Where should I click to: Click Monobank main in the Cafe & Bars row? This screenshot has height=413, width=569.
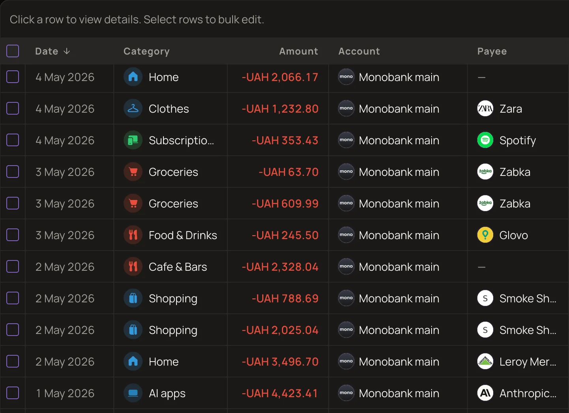[399, 267]
